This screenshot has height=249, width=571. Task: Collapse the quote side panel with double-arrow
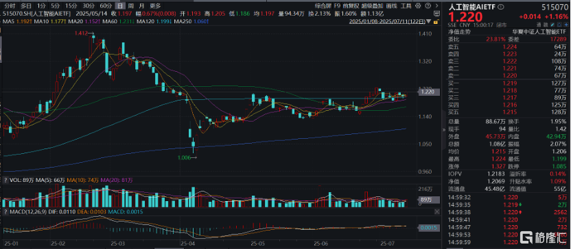(x=444, y=129)
